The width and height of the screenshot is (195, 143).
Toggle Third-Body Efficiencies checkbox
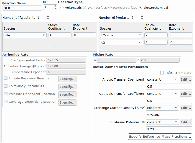point(6,86)
